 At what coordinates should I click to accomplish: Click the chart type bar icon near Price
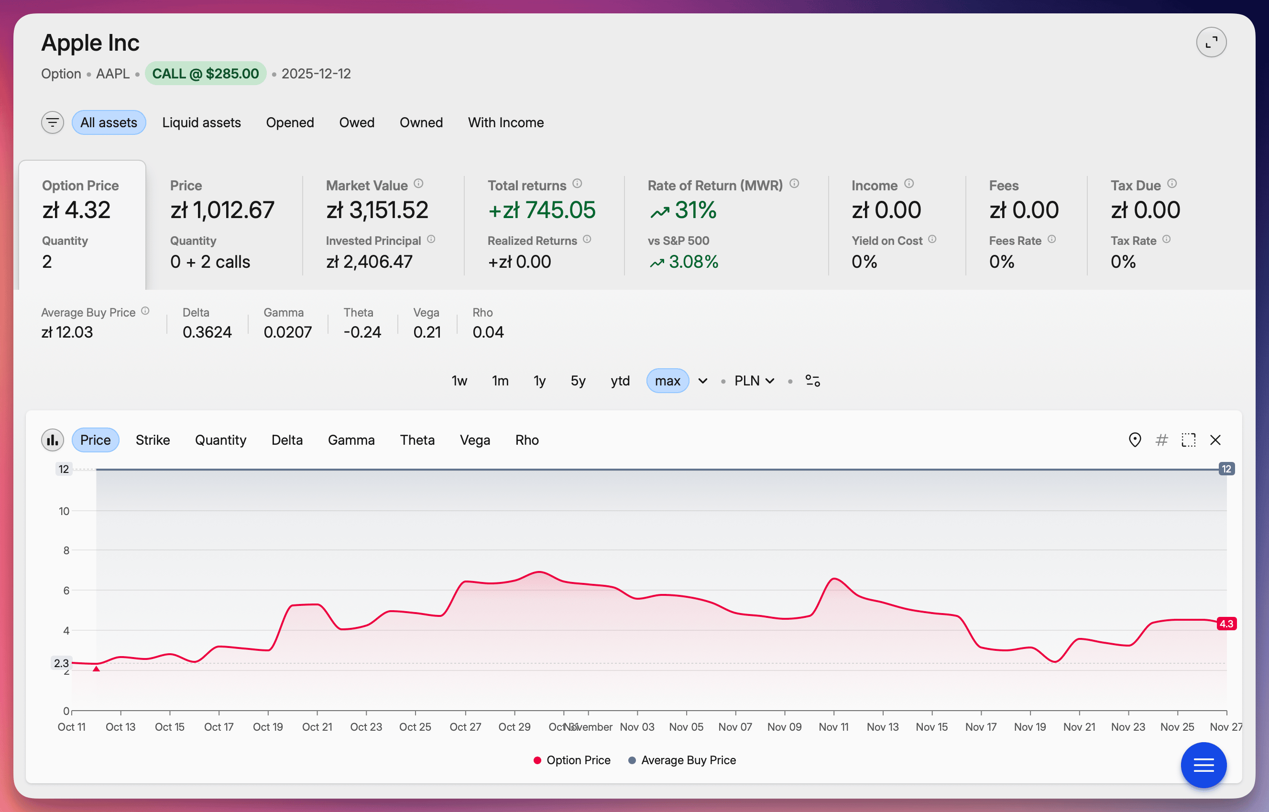tap(52, 440)
